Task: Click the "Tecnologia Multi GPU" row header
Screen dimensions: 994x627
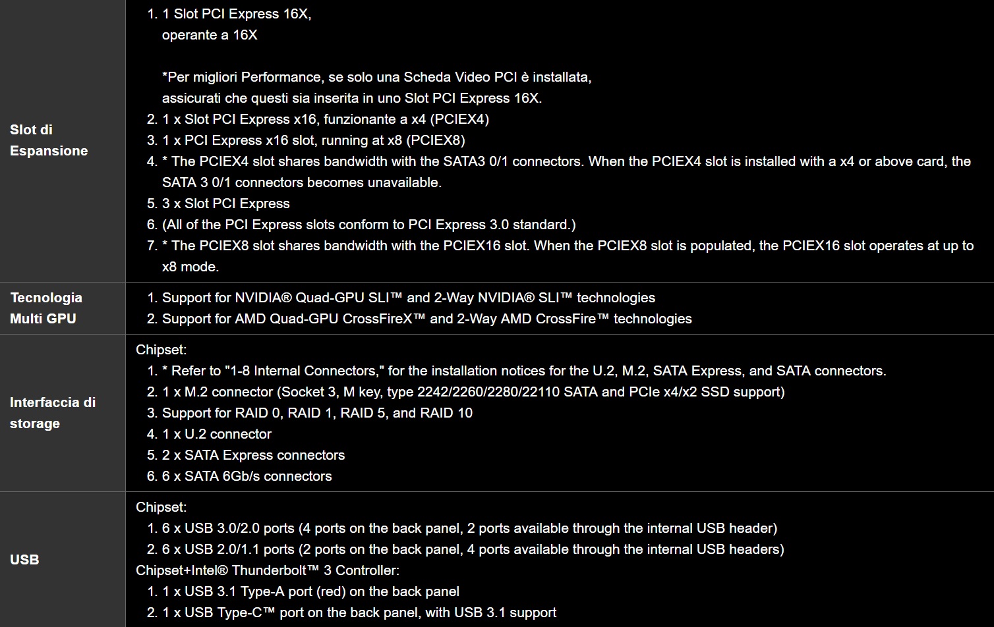Action: point(46,308)
